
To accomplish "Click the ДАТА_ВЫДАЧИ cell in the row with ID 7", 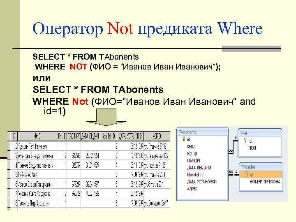I will (90, 194).
